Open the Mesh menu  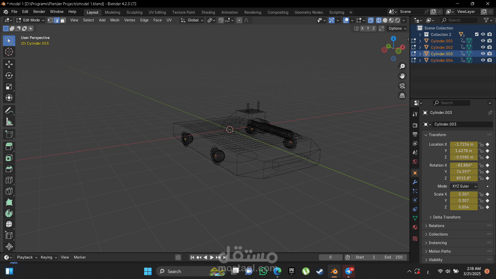pos(115,20)
